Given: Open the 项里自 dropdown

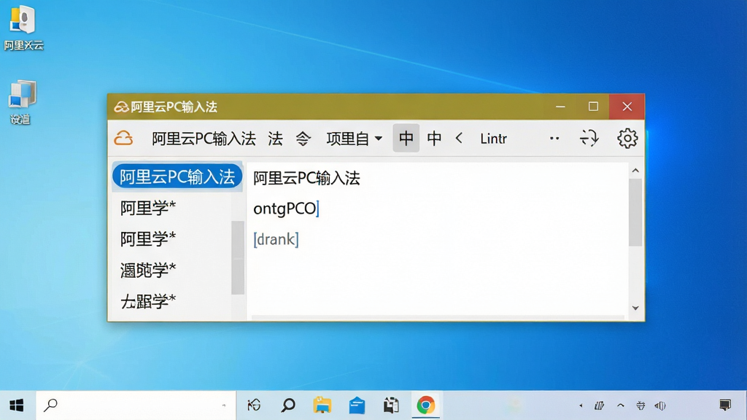Looking at the screenshot, I should 354,139.
